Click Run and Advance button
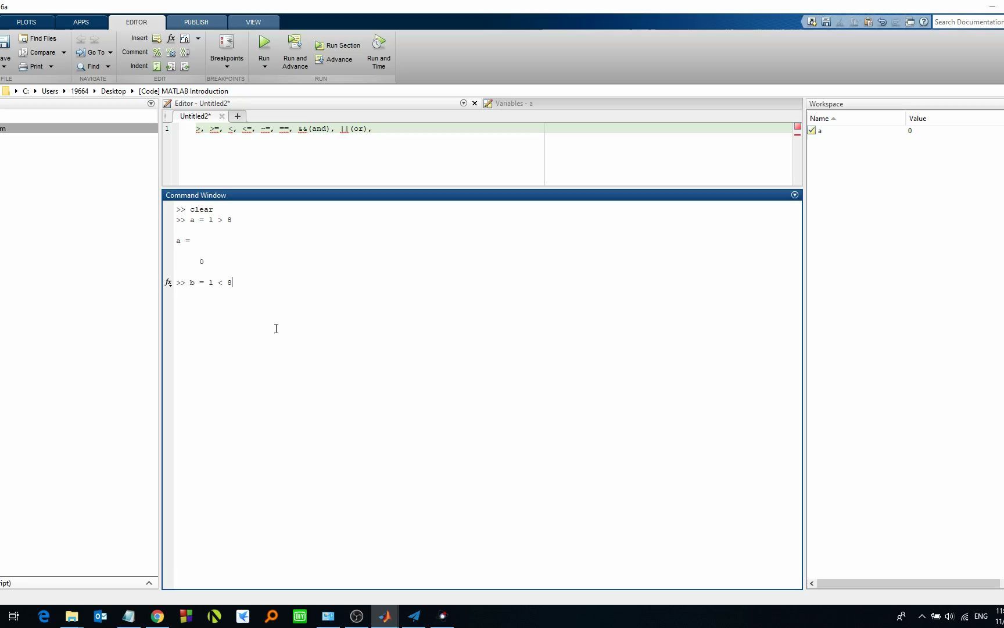This screenshot has width=1004, height=628. point(295,51)
